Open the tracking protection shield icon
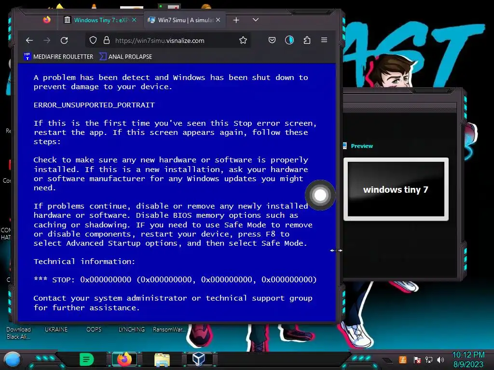 pos(93,40)
